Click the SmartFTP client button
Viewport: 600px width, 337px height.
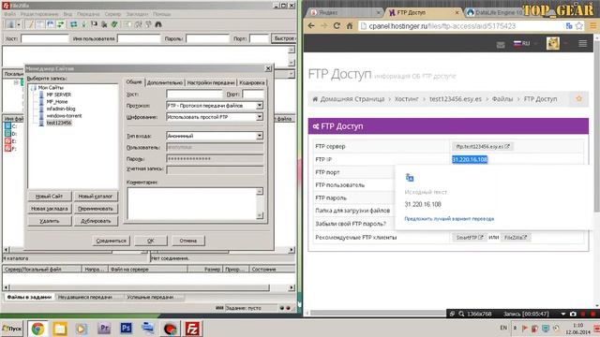470,237
